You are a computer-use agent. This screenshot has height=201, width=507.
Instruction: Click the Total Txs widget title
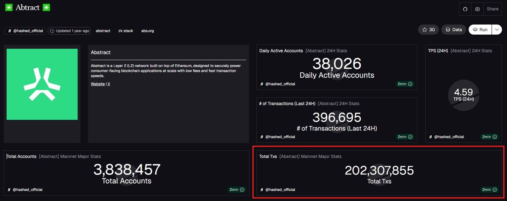tap(268, 156)
